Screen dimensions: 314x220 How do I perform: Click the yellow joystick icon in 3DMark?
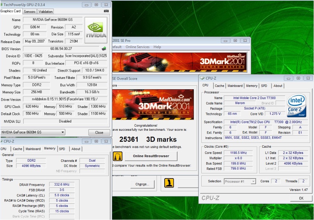click(x=169, y=183)
